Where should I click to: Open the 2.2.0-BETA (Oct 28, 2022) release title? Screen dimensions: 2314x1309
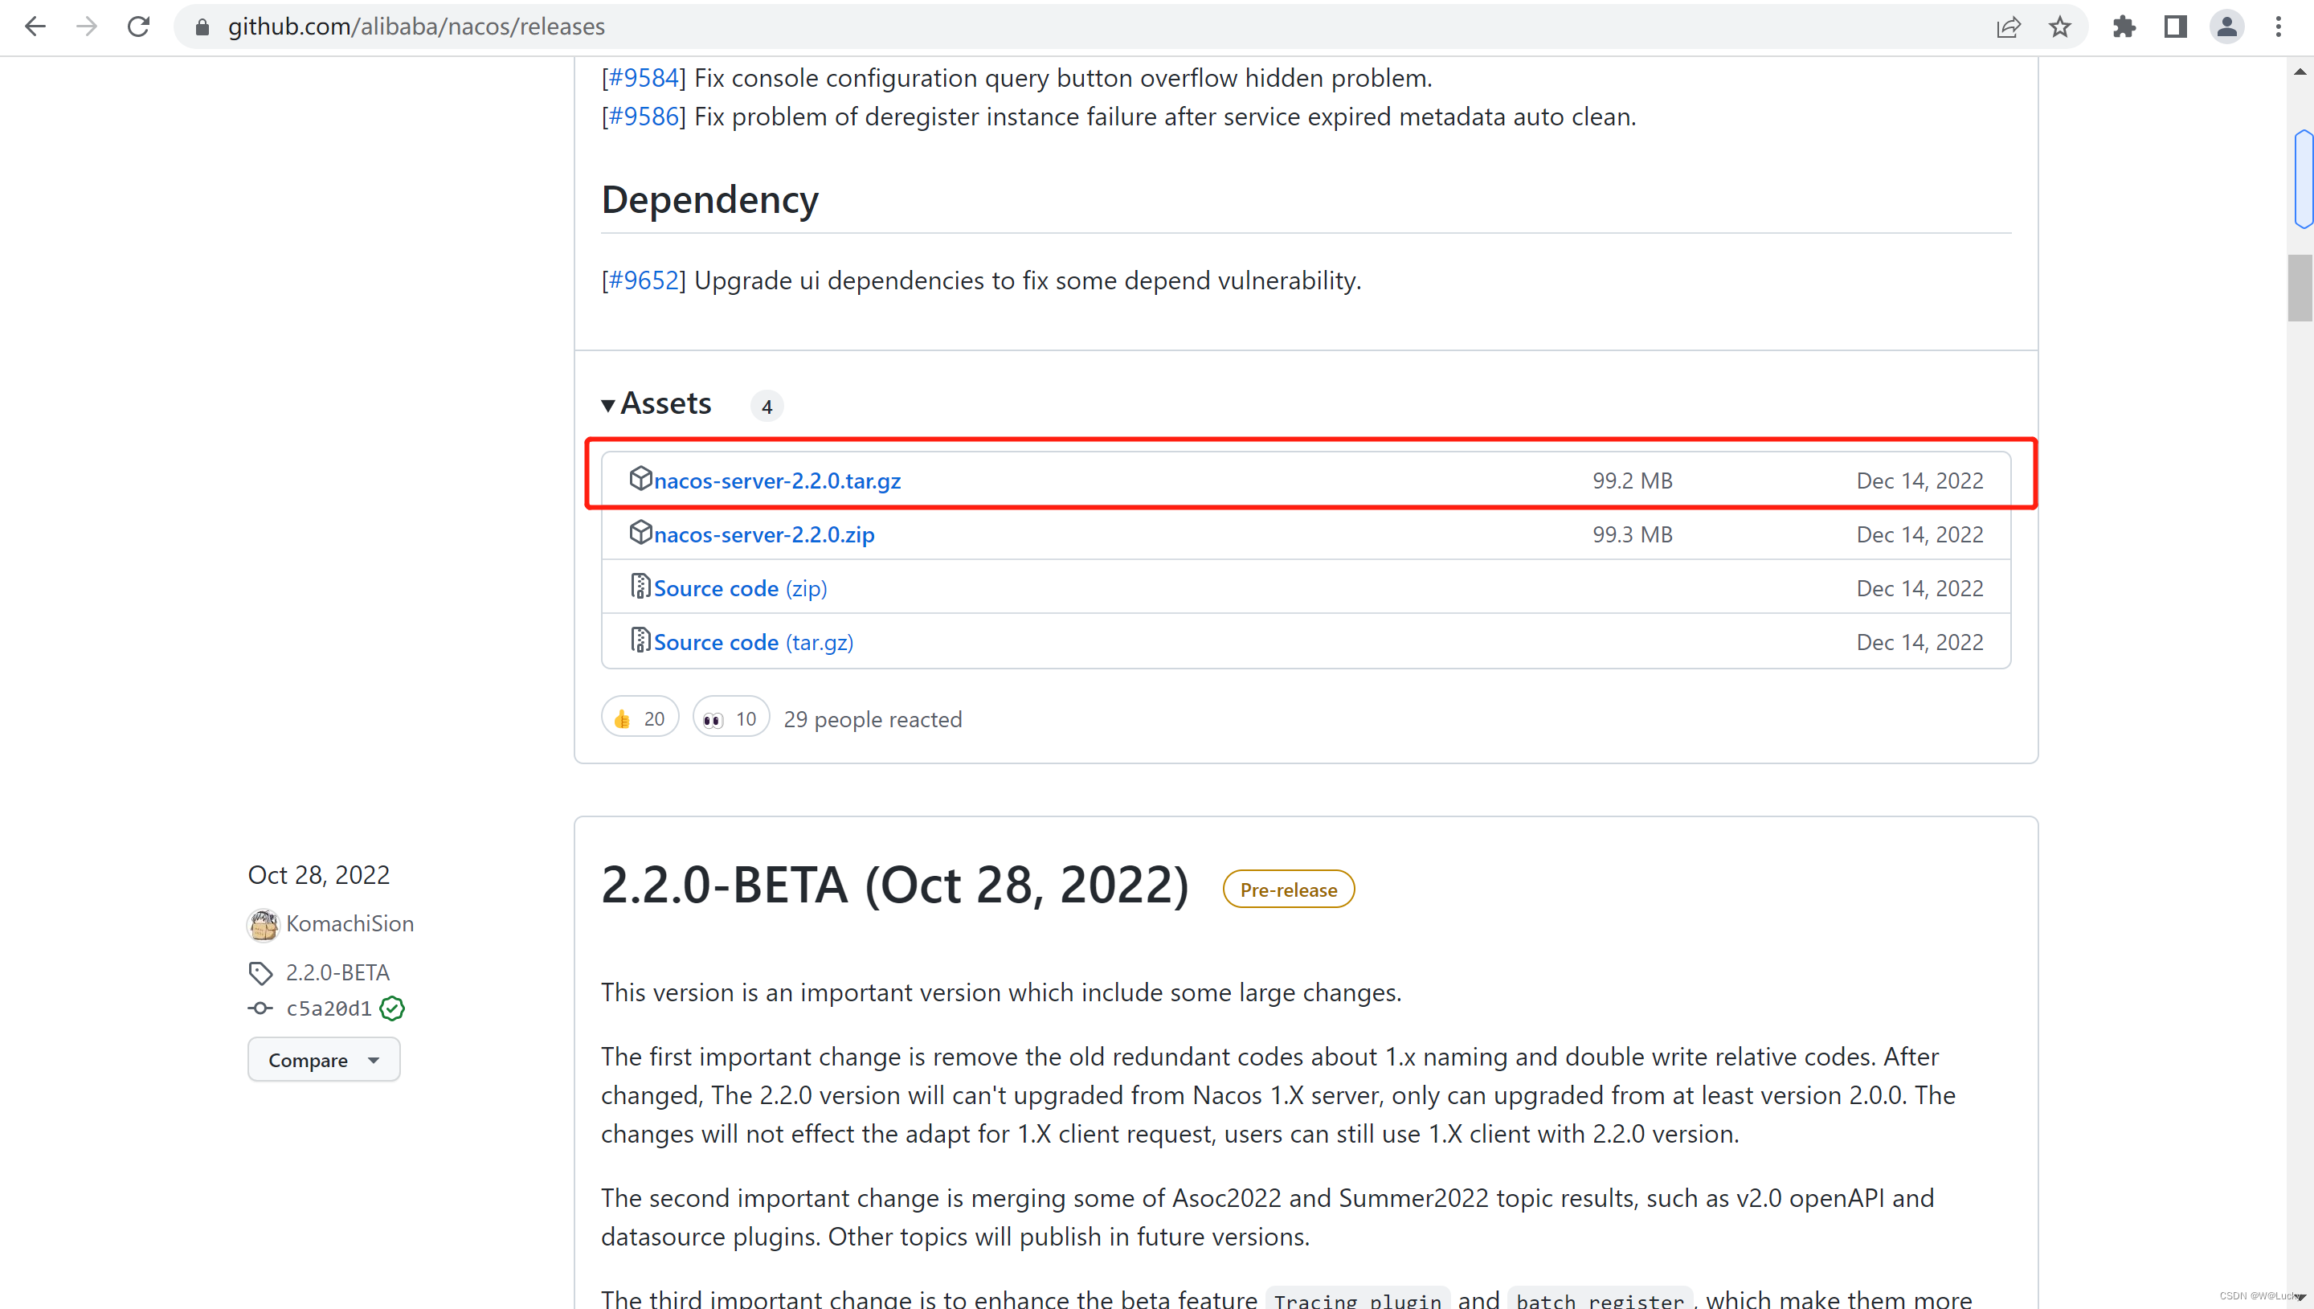pyautogui.click(x=895, y=886)
